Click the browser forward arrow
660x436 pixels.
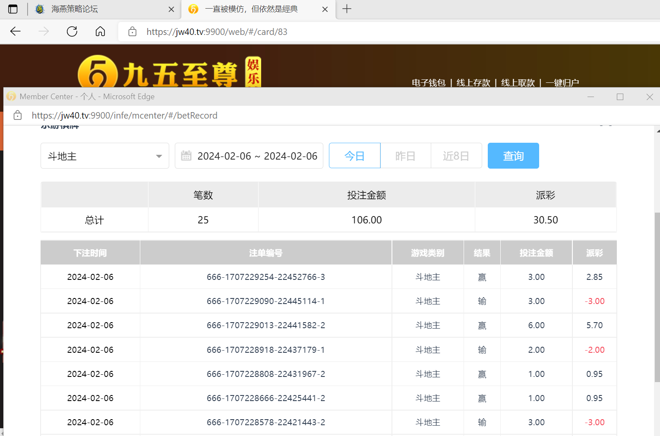click(x=44, y=31)
